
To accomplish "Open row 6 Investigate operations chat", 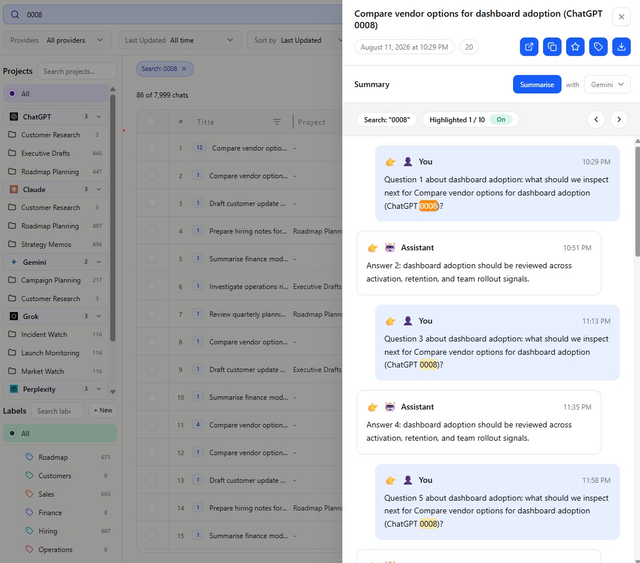I will click(x=249, y=286).
